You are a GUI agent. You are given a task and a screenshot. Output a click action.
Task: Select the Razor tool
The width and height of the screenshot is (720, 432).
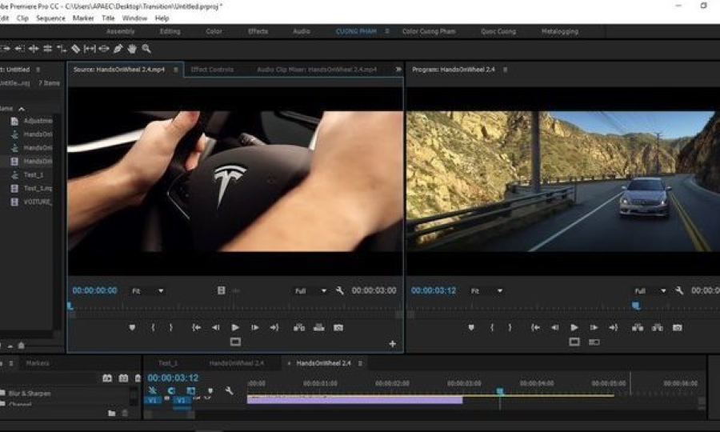75,49
